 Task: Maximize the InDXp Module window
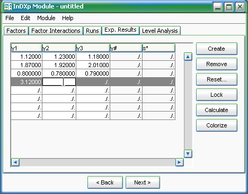tap(229, 7)
